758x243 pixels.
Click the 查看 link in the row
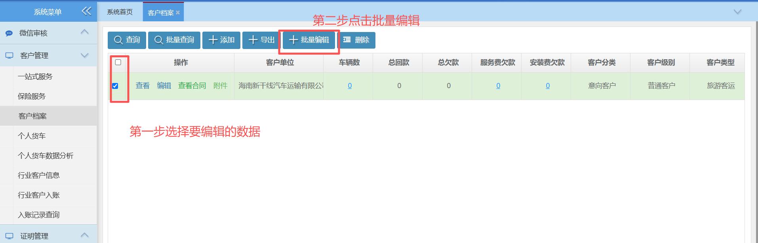point(143,86)
